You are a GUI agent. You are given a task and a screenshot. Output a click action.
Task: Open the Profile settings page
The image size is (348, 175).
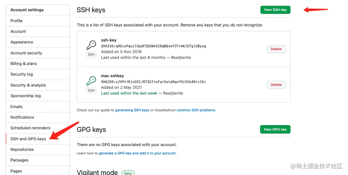point(16,21)
